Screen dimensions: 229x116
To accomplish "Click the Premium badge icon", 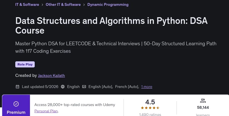I will click(x=16, y=104).
